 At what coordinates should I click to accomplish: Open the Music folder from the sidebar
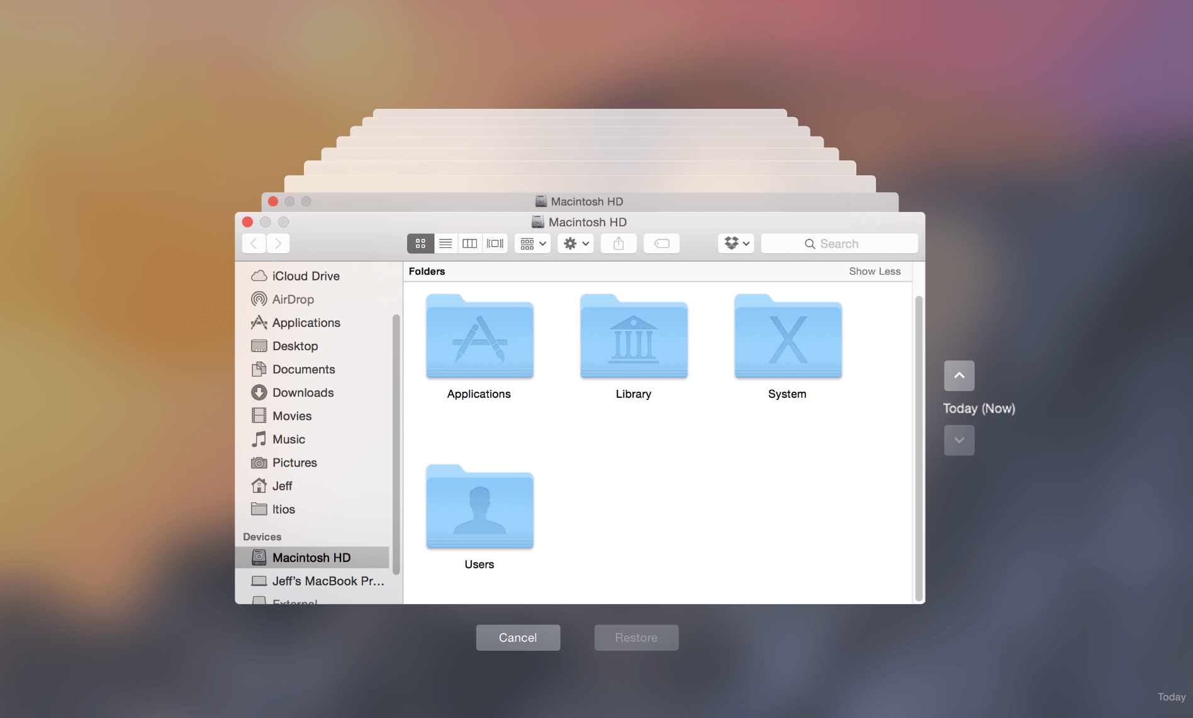click(x=288, y=439)
